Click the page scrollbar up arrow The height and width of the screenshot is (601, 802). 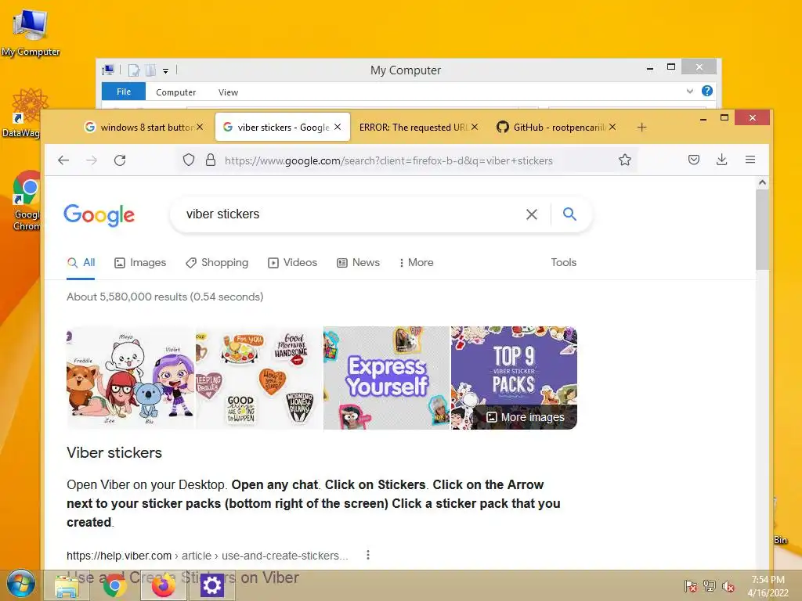pos(762,182)
